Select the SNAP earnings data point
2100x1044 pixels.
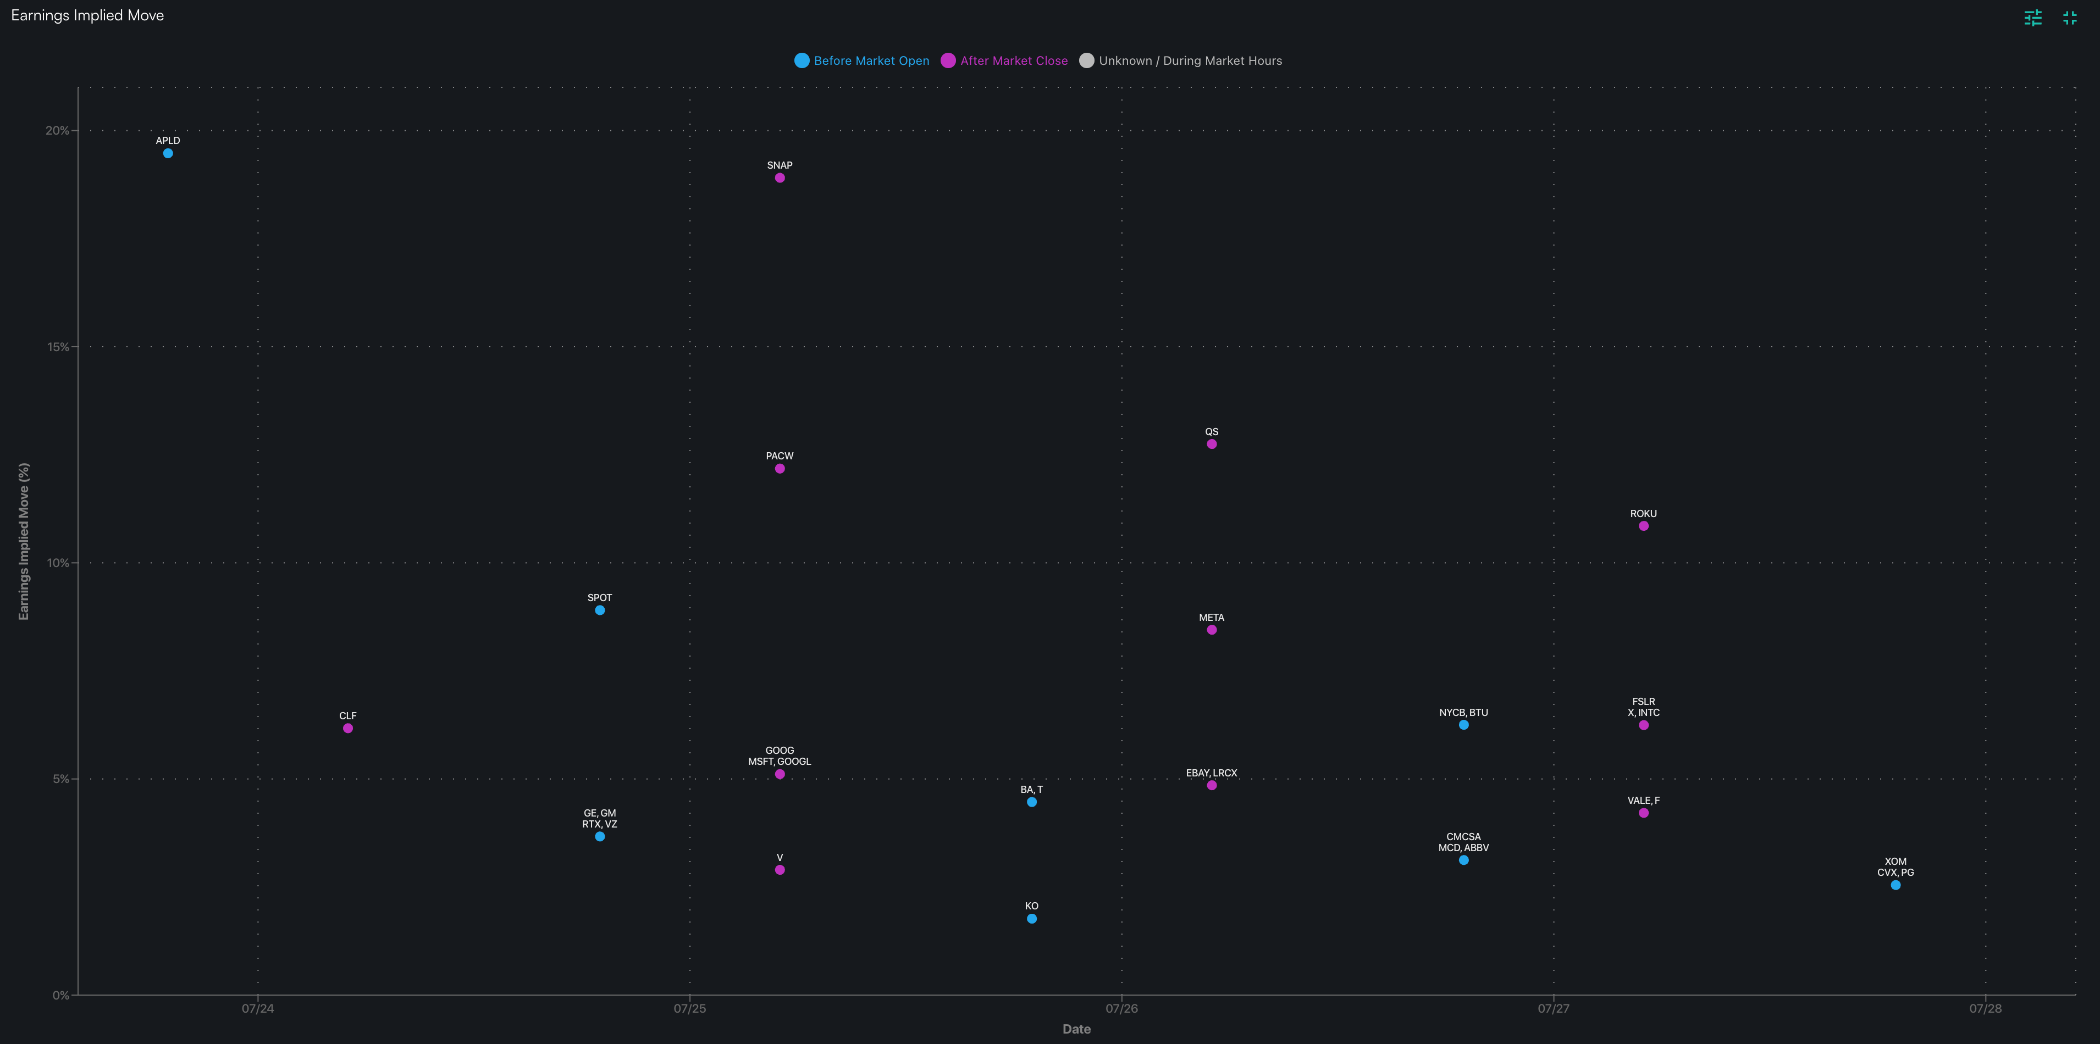(x=780, y=177)
